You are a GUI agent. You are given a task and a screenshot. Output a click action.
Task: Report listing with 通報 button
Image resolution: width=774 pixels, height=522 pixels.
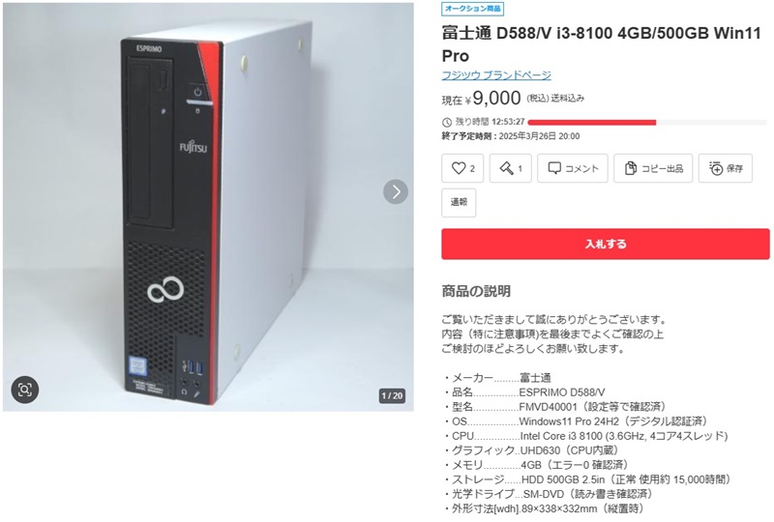click(459, 202)
